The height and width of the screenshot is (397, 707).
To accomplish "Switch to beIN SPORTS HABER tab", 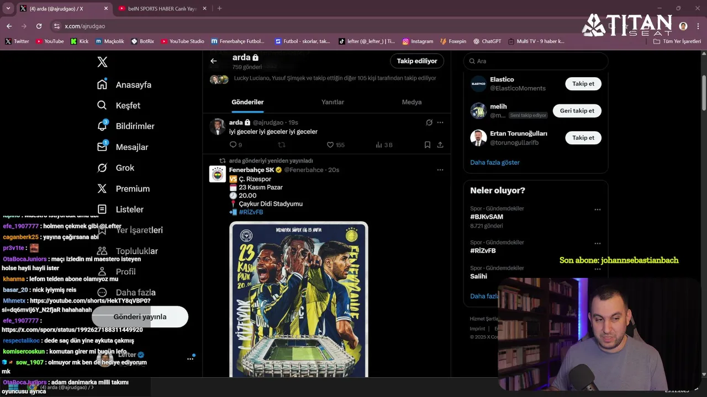I will tap(162, 9).
